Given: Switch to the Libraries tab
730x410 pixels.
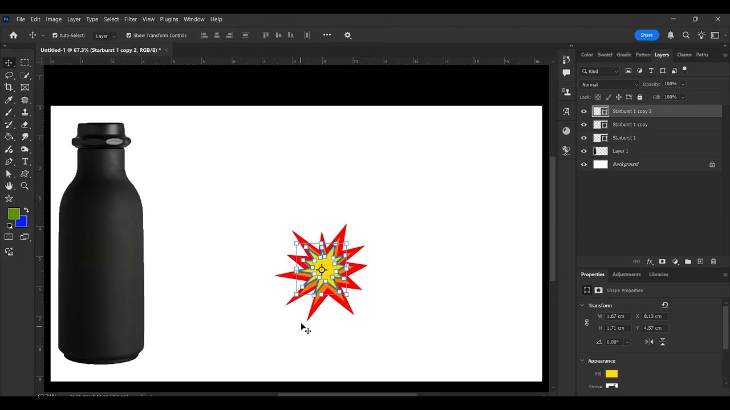Looking at the screenshot, I should point(659,274).
